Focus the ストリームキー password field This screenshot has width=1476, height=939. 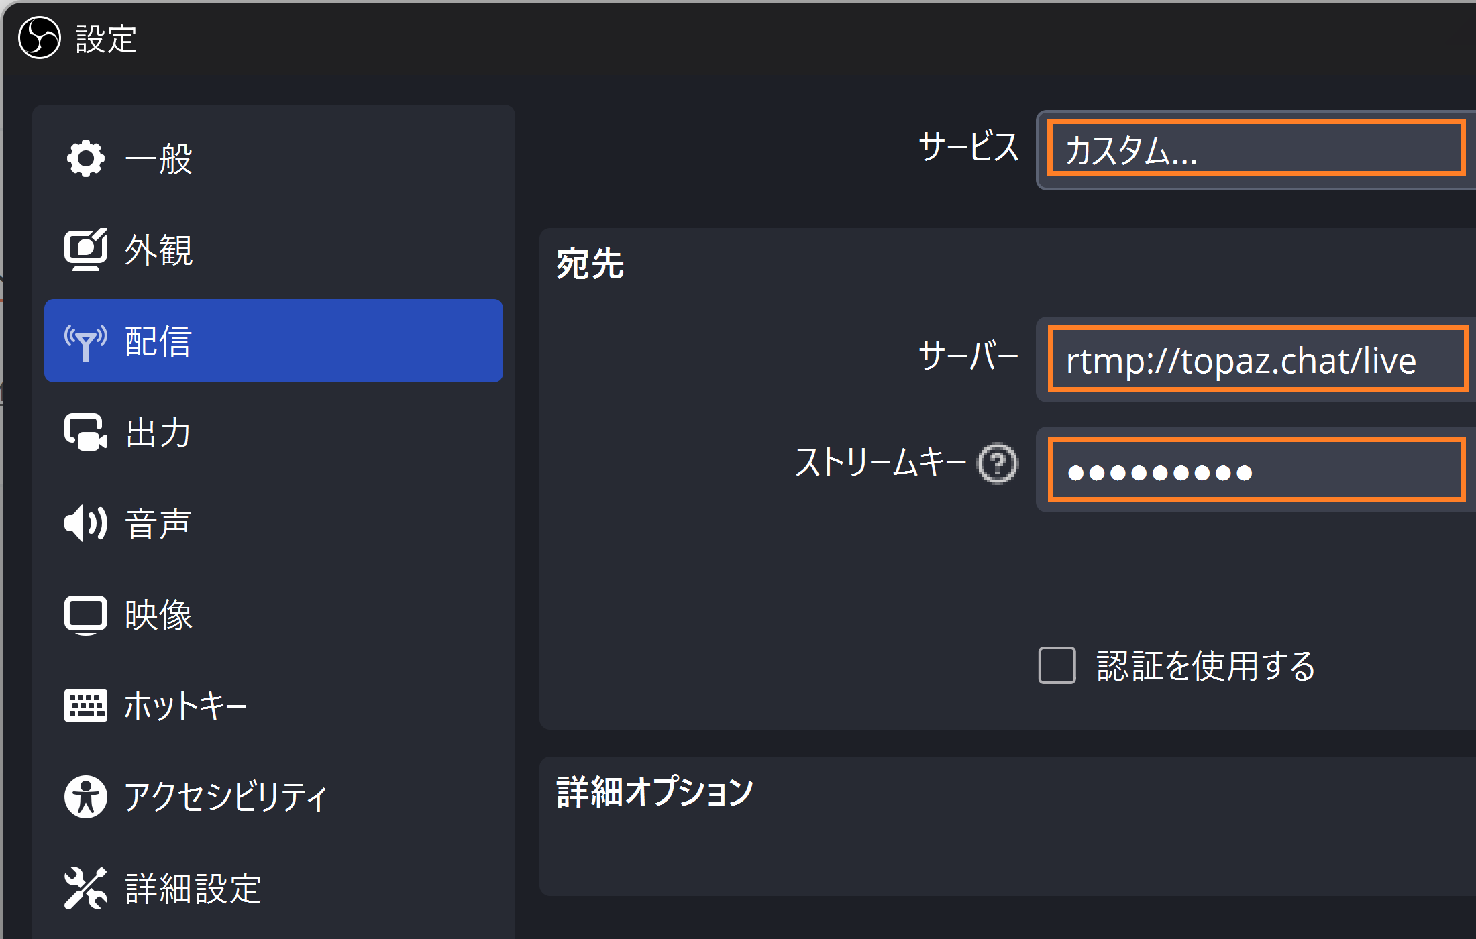point(1256,470)
